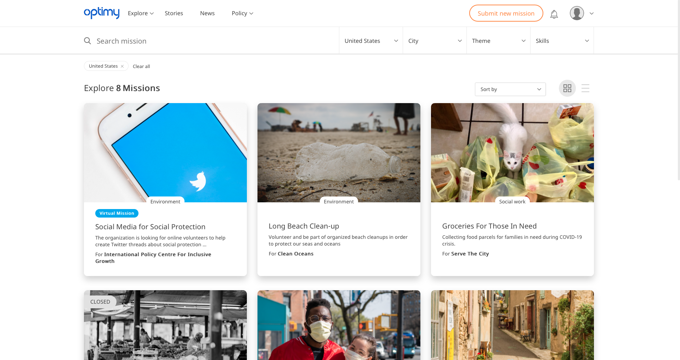
Task: Switch to grid view
Action: pos(567,88)
